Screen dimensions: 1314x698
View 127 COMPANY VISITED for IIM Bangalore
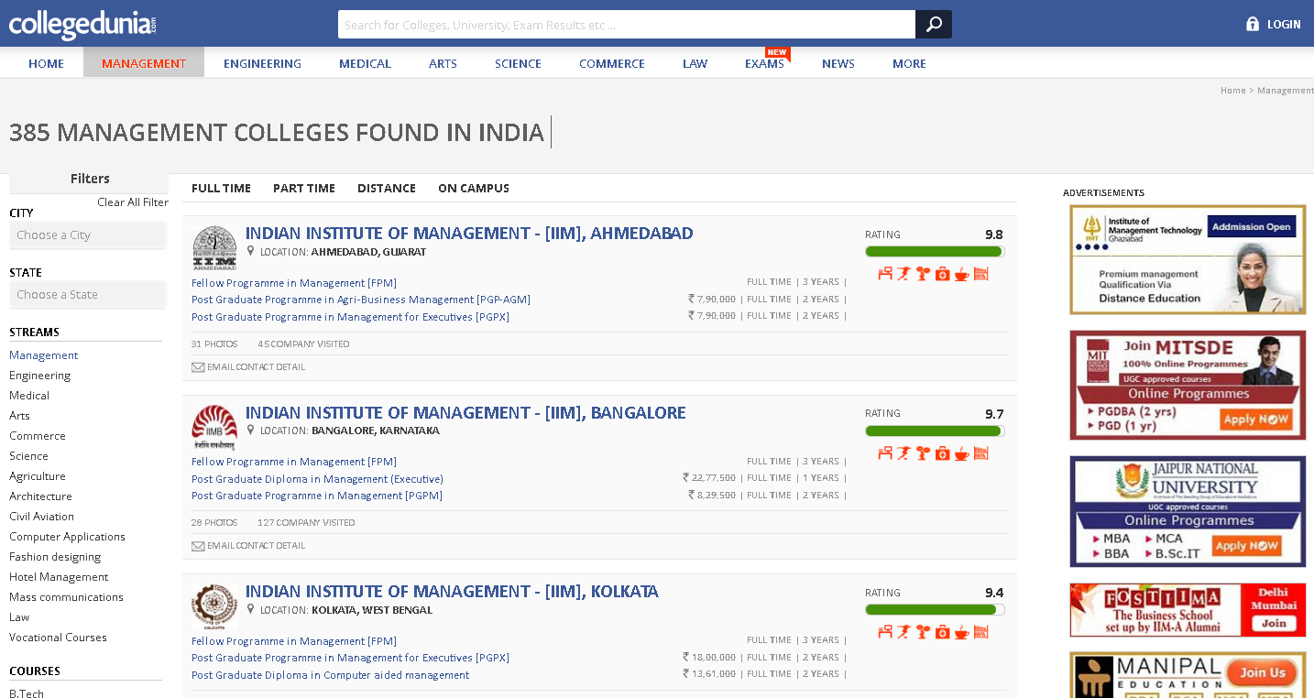(306, 523)
